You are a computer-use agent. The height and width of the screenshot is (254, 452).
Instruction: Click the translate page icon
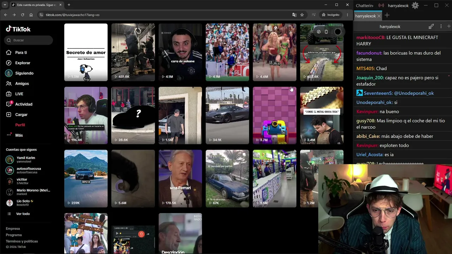[x=295, y=15]
